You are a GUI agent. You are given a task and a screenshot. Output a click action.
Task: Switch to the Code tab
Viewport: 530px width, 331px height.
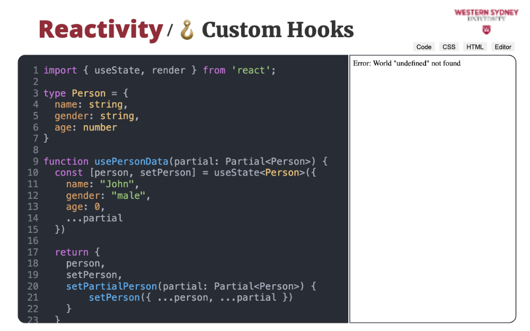423,47
